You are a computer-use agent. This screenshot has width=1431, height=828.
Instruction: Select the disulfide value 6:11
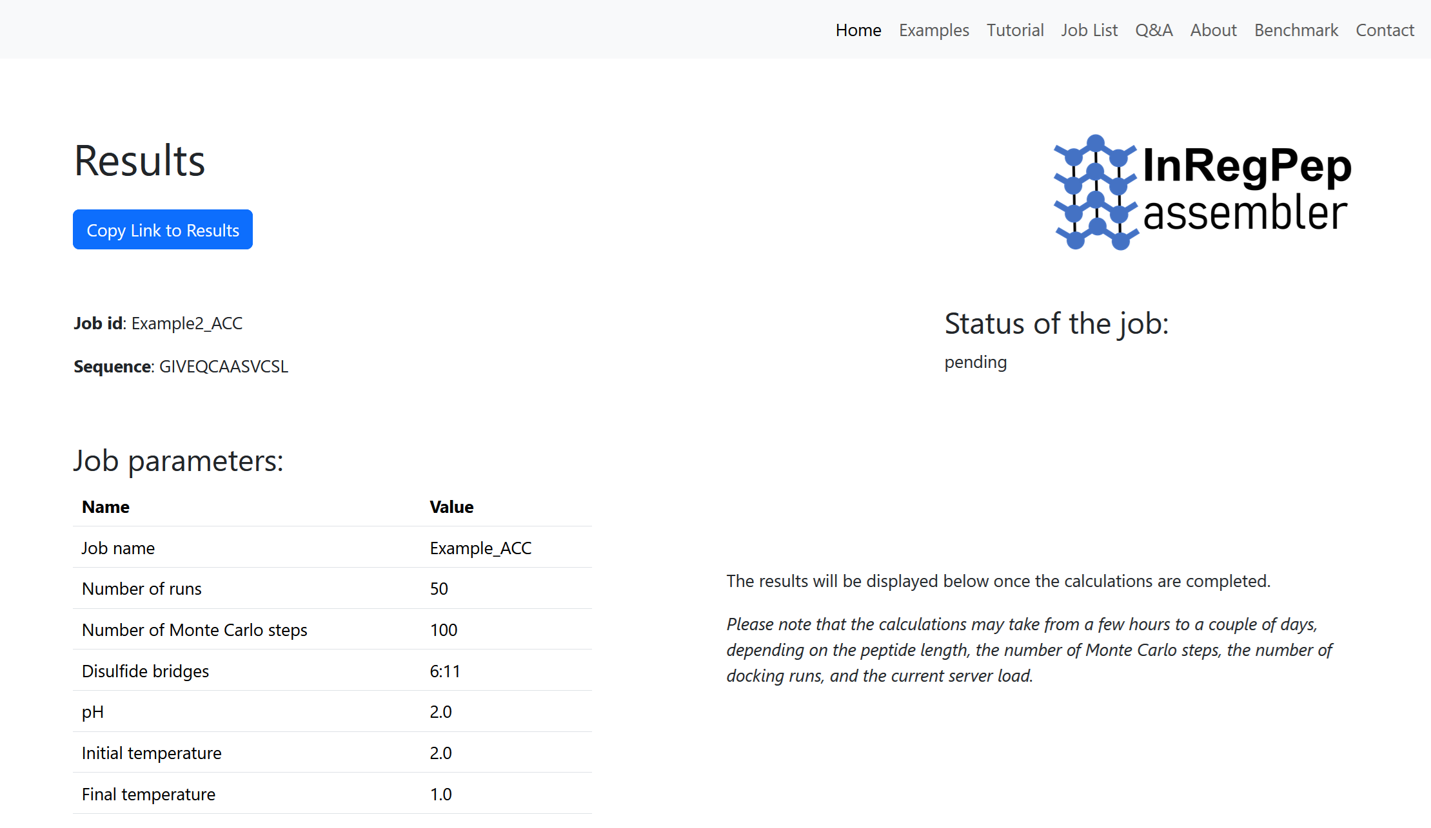pyautogui.click(x=445, y=671)
